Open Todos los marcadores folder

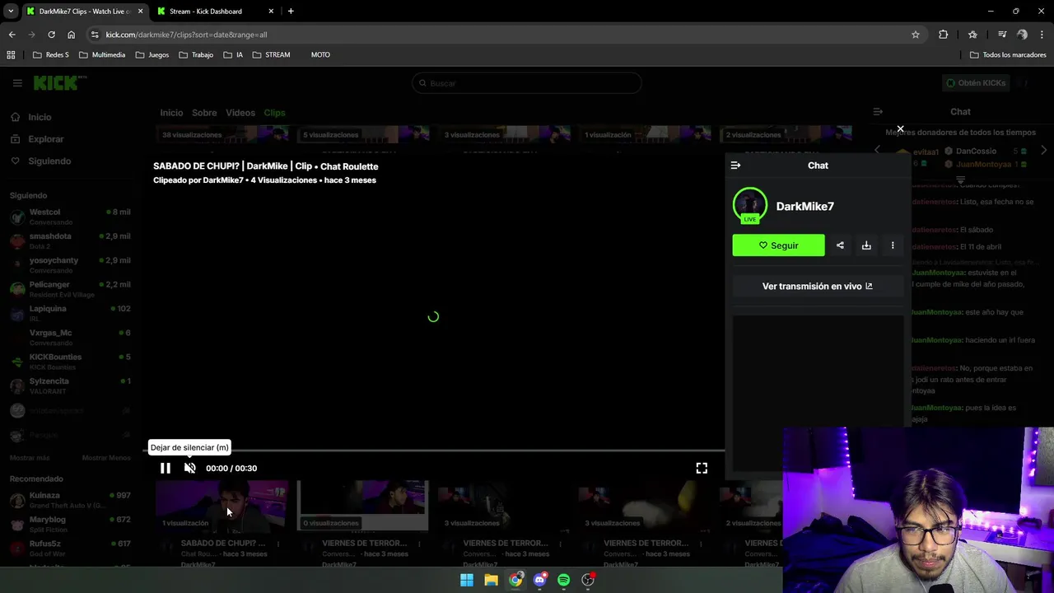click(1008, 55)
